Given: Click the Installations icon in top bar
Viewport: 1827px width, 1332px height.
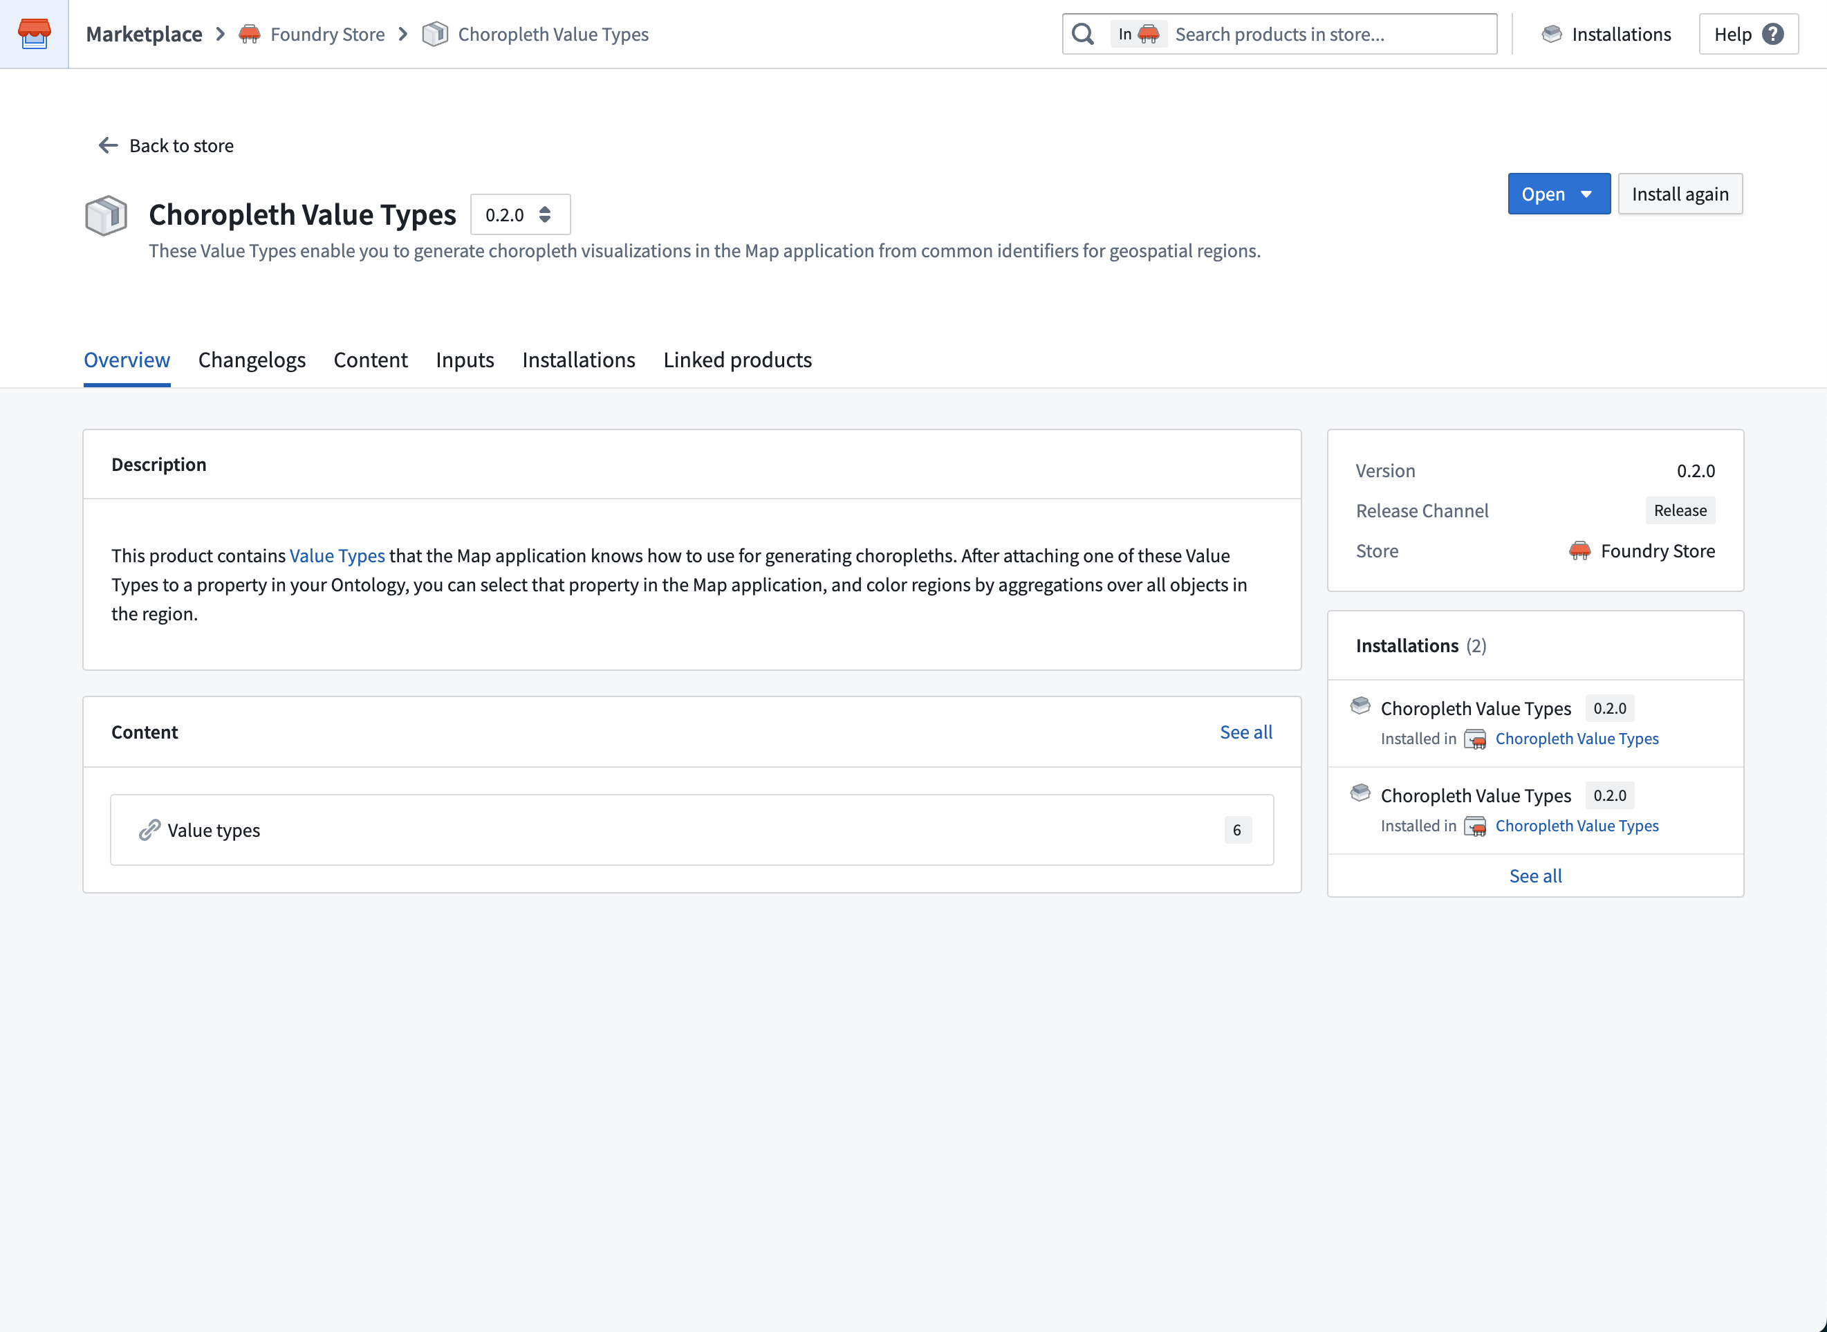Looking at the screenshot, I should (x=1552, y=34).
